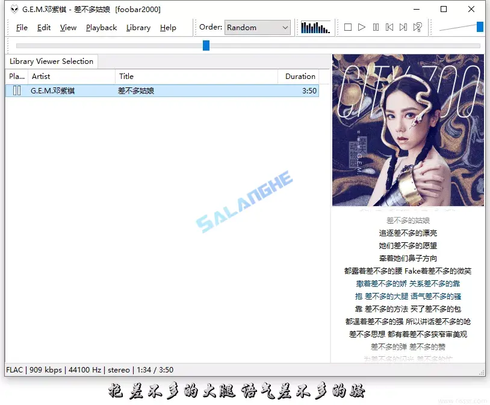Skip to next track icon
Image resolution: width=490 pixels, height=405 pixels.
[403, 27]
